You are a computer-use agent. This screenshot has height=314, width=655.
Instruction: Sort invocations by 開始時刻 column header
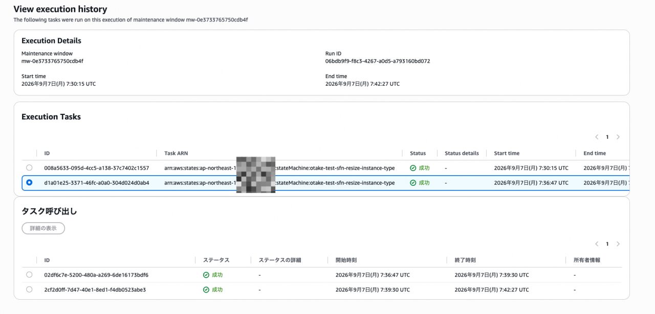click(x=346, y=260)
